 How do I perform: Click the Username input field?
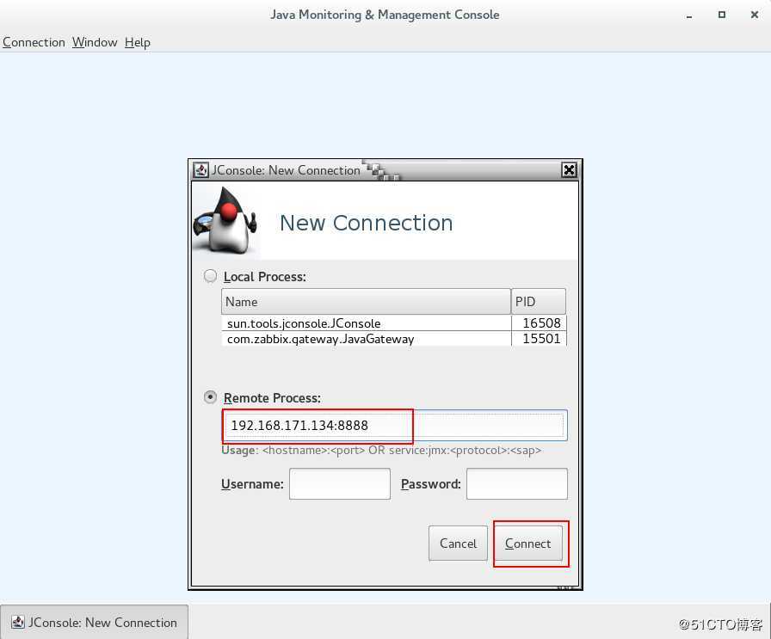(x=340, y=483)
